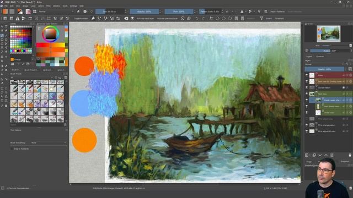Open the Brush Smoothing dropdown
Image resolution: width=353 pixels, height=198 pixels.
pyautogui.click(x=49, y=142)
